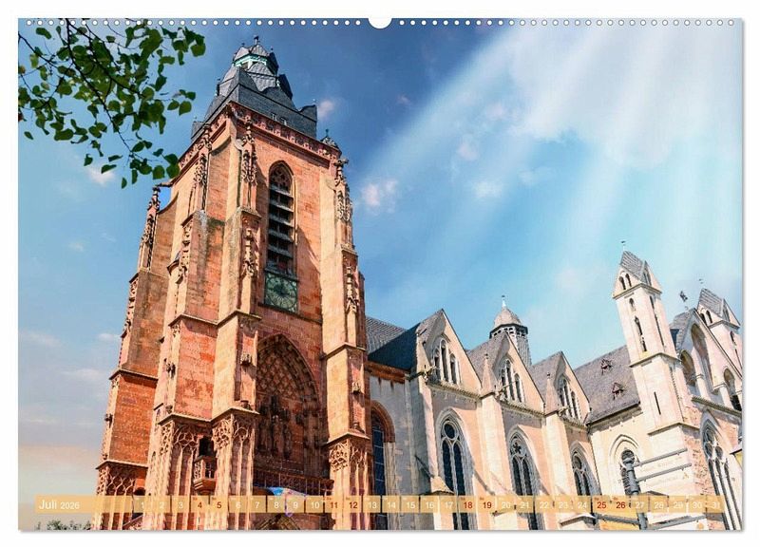Select day 28 in the calendar strip
The width and height of the screenshot is (760, 548).
tap(659, 504)
